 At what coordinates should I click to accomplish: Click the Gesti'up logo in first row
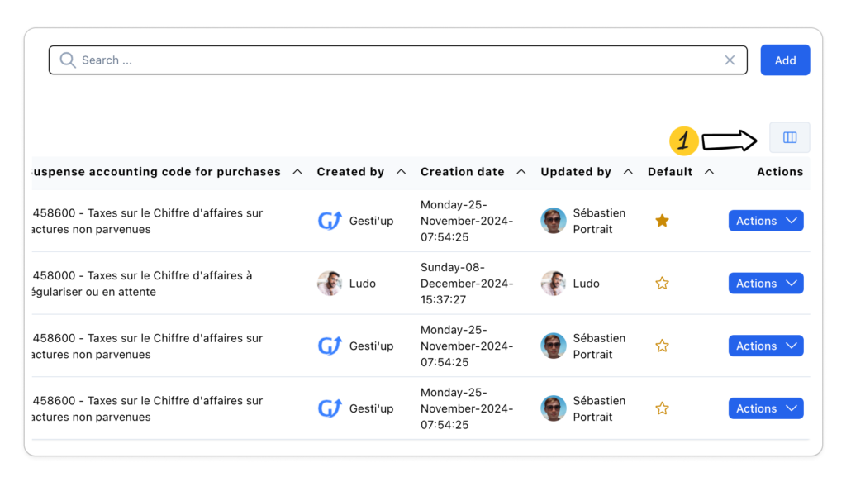point(330,221)
